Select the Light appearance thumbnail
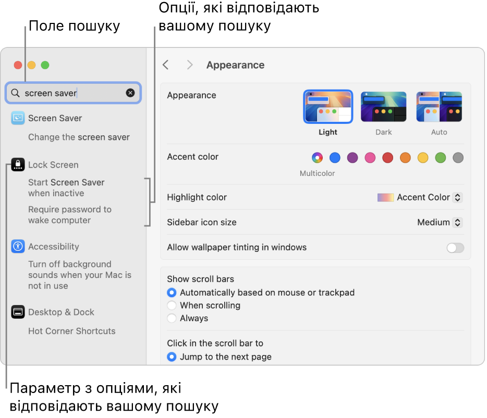This screenshot has height=418, width=487. [328, 107]
